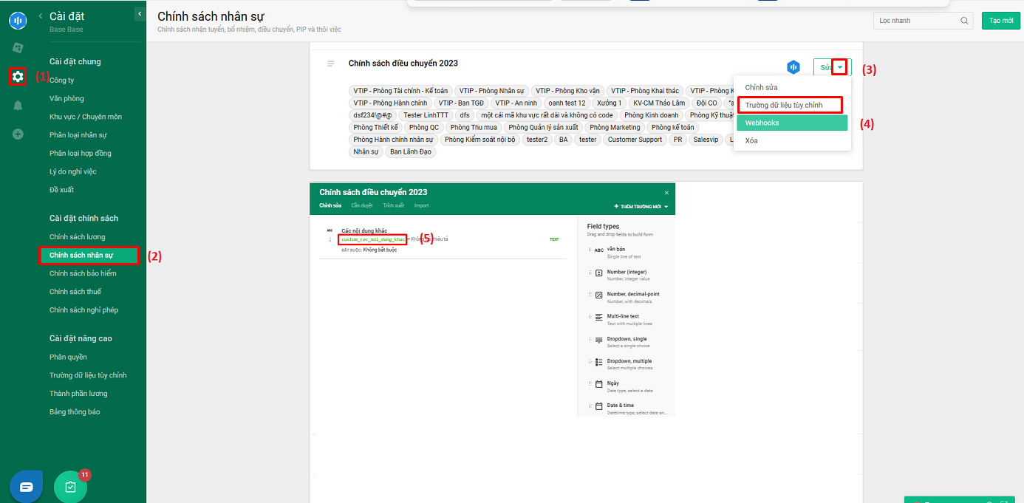The image size is (1024, 503).
Task: Click the Customer Support tag
Action: [635, 140]
